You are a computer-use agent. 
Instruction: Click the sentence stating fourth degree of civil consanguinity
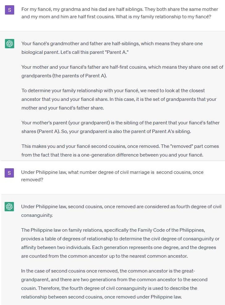121,211
